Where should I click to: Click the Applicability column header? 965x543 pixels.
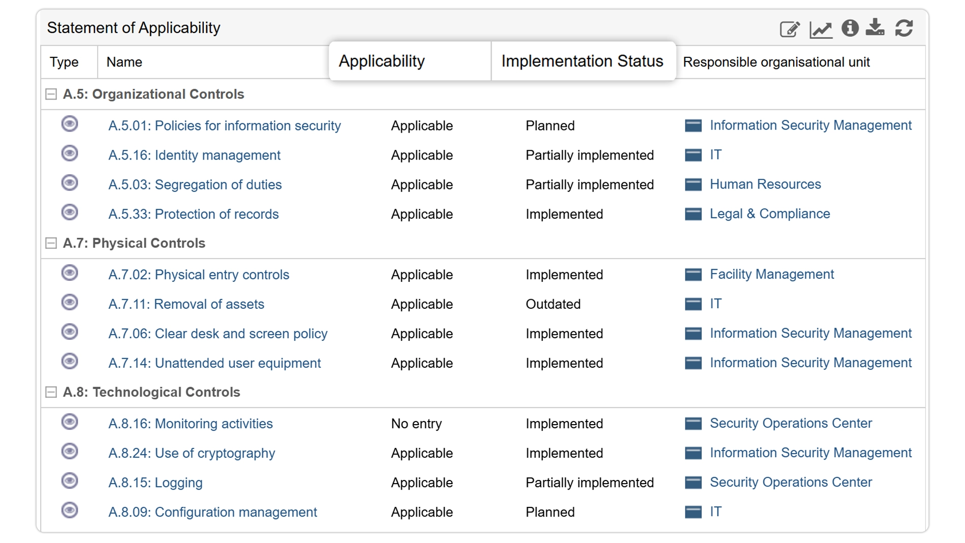(x=382, y=61)
